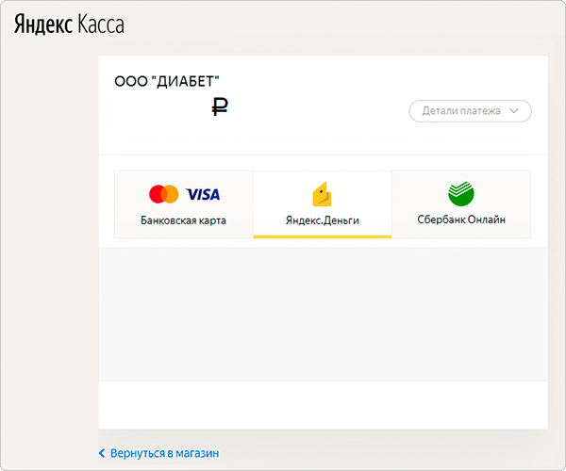Image resolution: width=566 pixels, height=471 pixels.
Task: Click the yellow Яндекс.Деньги wallet icon
Action: 322,194
